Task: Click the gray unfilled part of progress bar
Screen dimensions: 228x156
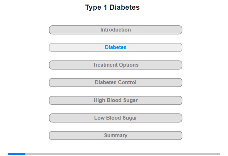Action: tap(122, 154)
